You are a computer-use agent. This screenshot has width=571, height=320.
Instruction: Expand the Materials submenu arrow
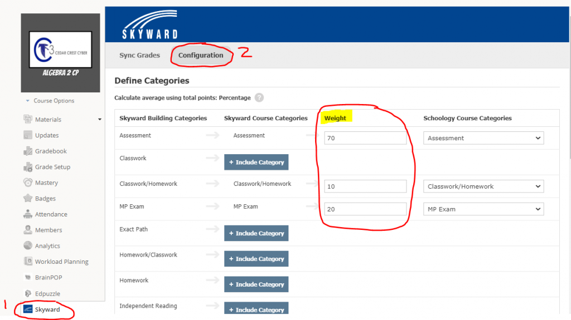[x=99, y=119]
